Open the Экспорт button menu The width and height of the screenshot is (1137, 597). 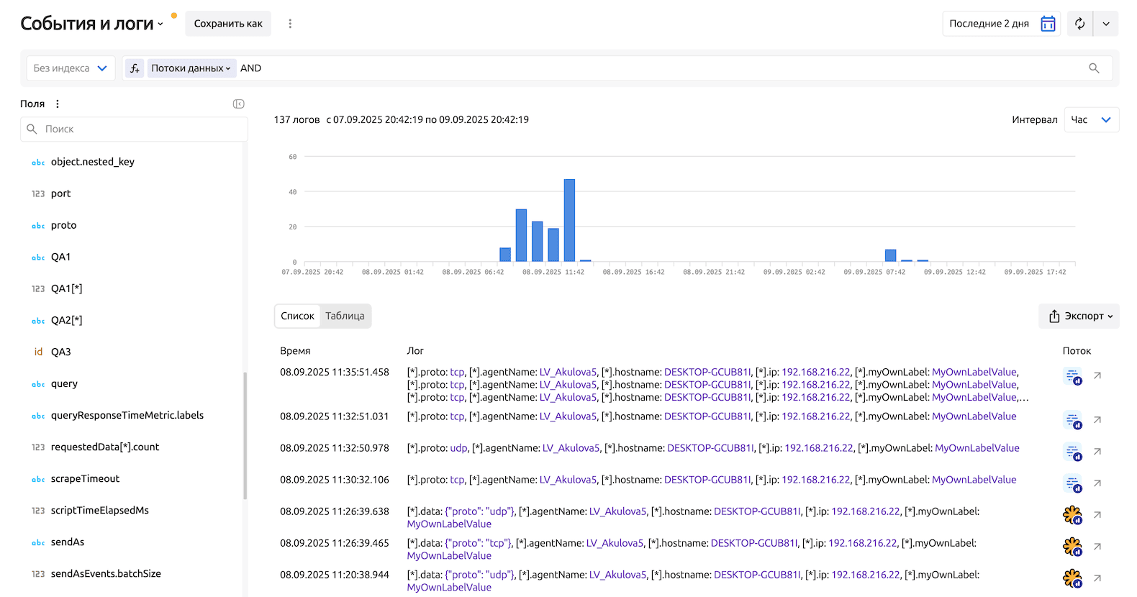click(1079, 316)
